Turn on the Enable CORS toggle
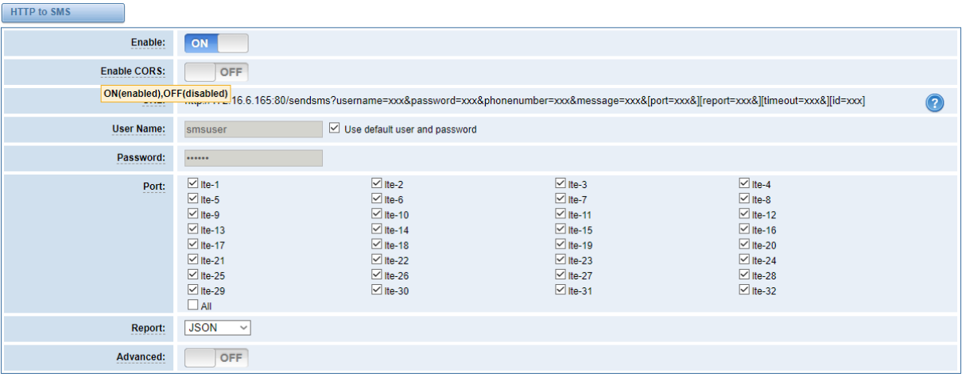This screenshot has height=377, width=966. (x=216, y=72)
